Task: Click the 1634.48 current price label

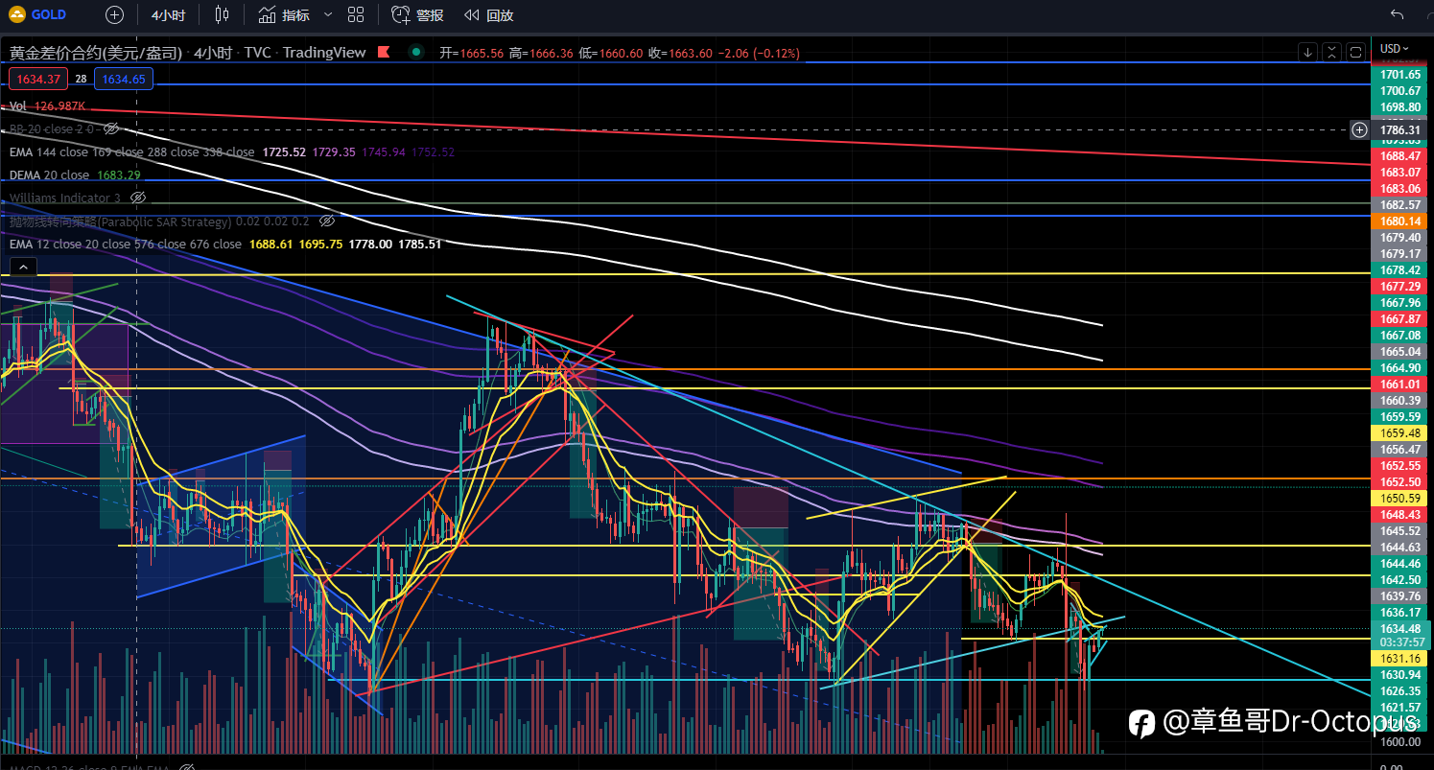Action: pyautogui.click(x=1400, y=628)
